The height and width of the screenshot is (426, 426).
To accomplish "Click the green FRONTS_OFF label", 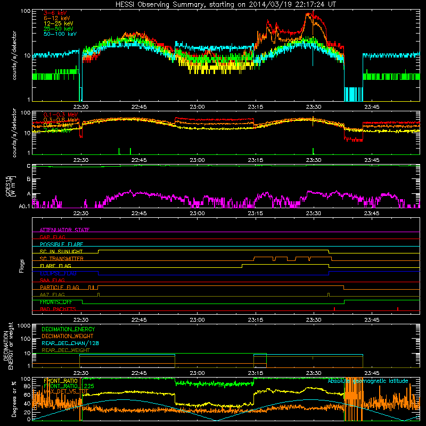I will point(56,302).
